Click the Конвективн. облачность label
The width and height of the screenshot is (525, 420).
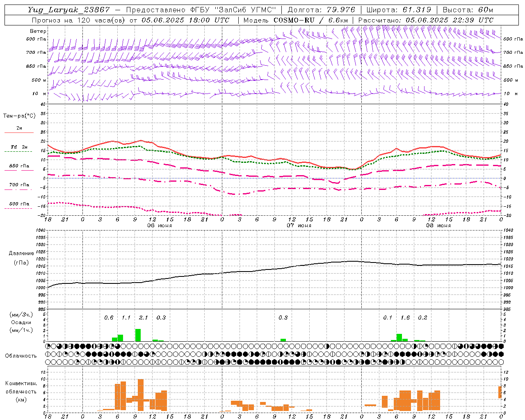(x=21, y=388)
